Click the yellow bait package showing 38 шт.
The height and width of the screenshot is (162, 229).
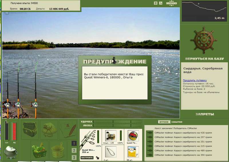click(133, 152)
